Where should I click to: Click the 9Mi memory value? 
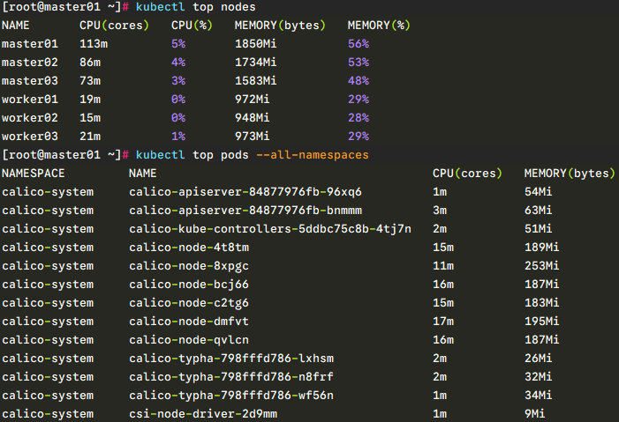coord(534,414)
